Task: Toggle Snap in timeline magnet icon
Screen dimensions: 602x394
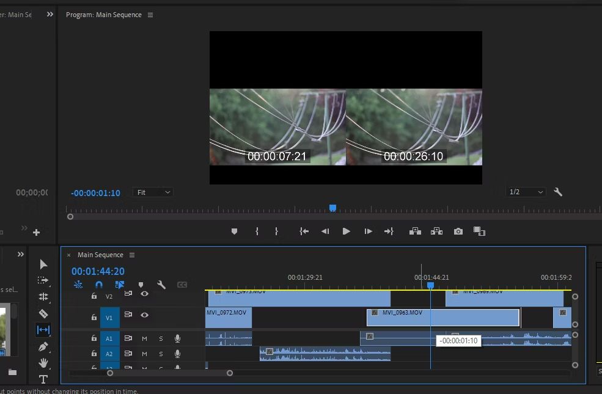Action: pos(99,285)
